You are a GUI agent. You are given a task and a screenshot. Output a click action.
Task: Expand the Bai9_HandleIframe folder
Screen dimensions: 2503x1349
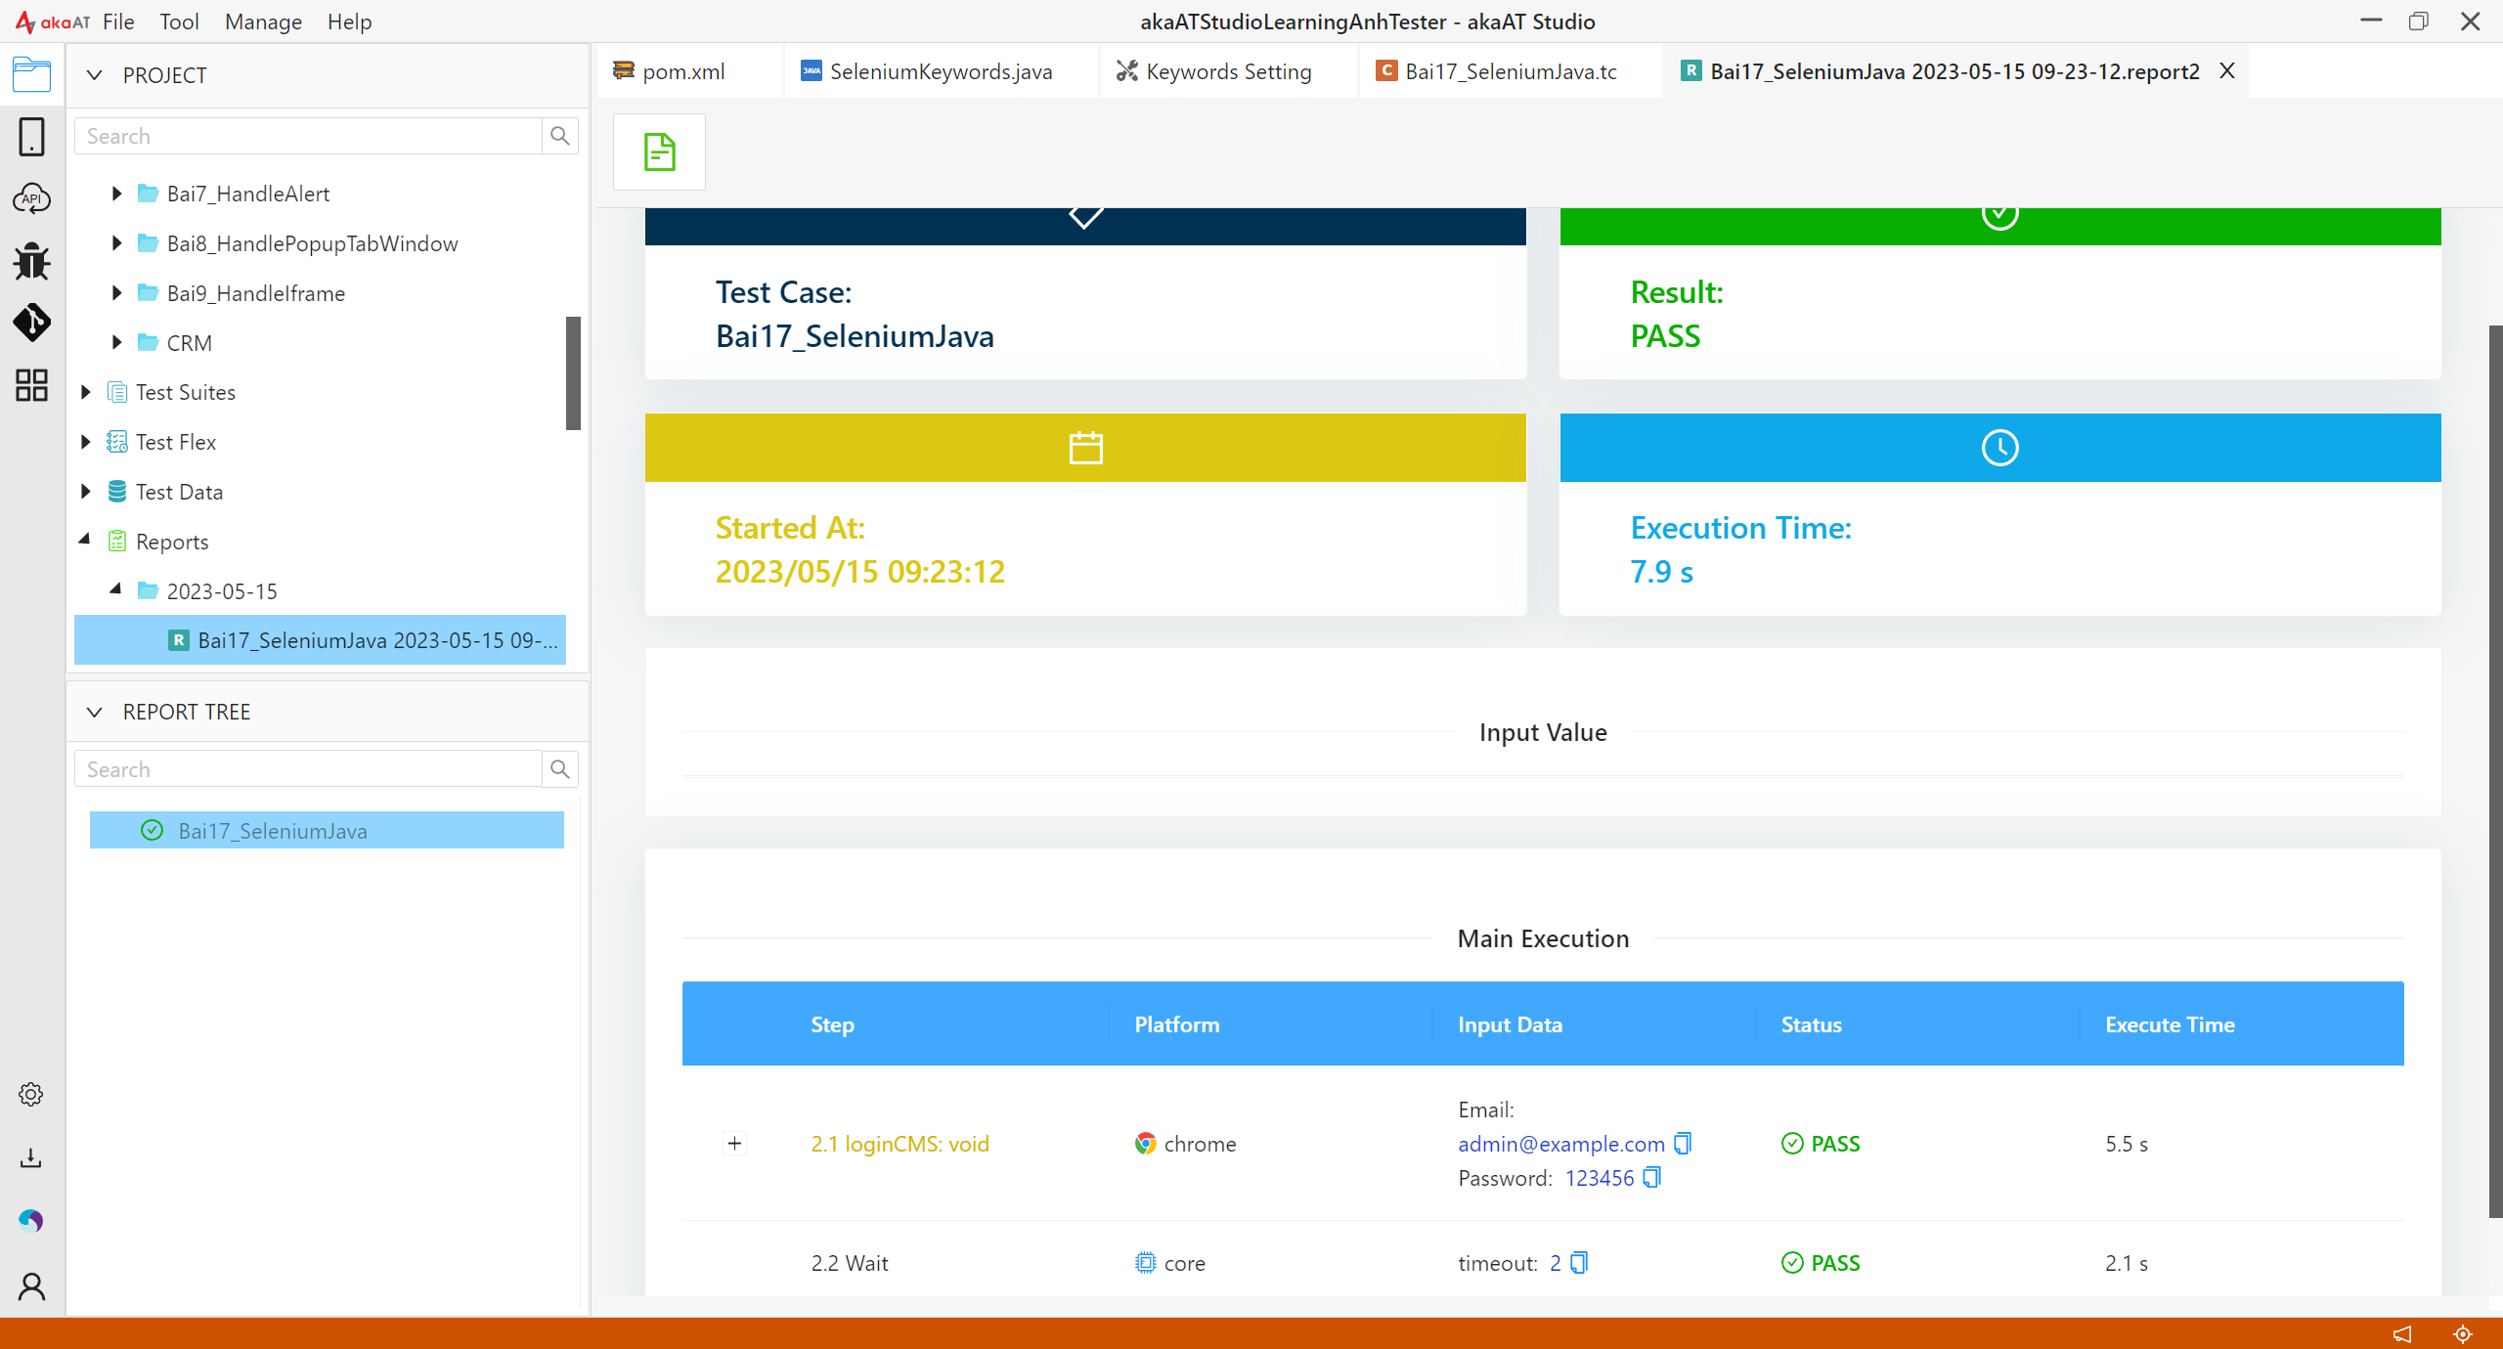pyautogui.click(x=116, y=292)
